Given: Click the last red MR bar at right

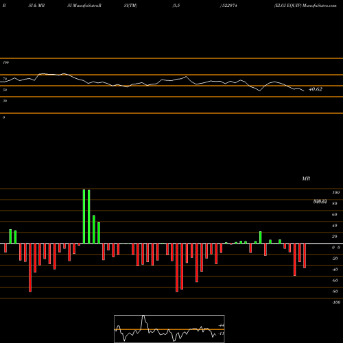Looking at the screenshot, I should (x=305, y=256).
